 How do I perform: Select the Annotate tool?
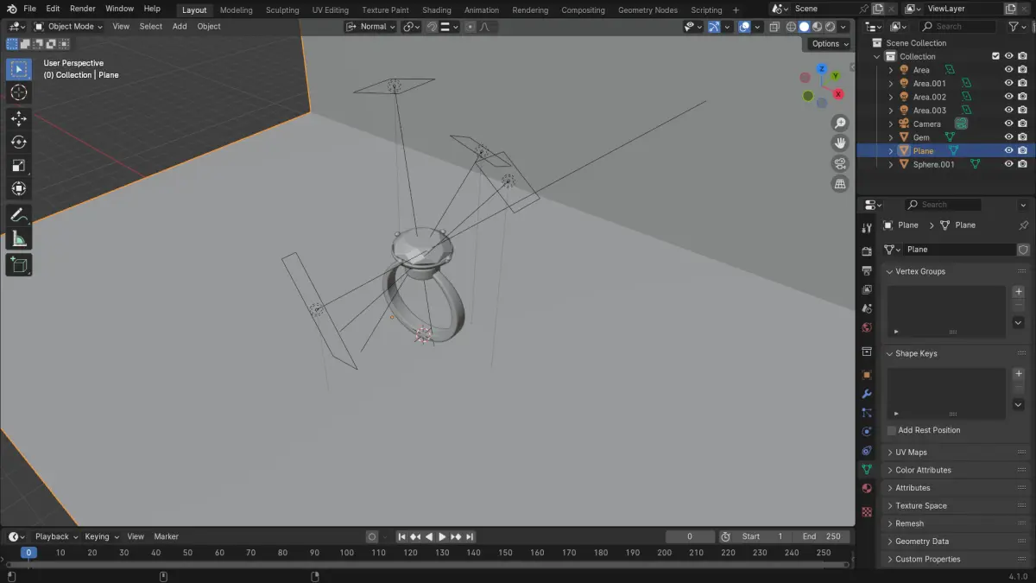click(x=19, y=214)
